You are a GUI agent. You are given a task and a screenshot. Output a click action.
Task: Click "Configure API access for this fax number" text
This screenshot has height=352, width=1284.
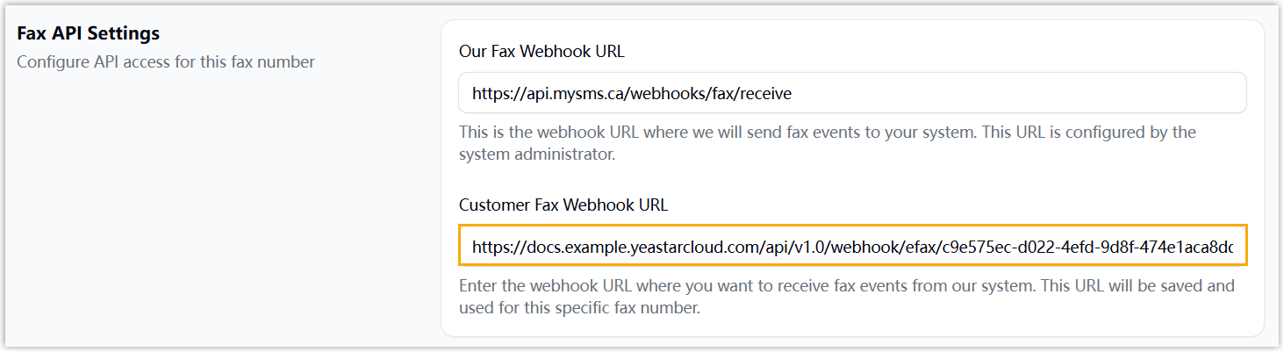pyautogui.click(x=166, y=62)
